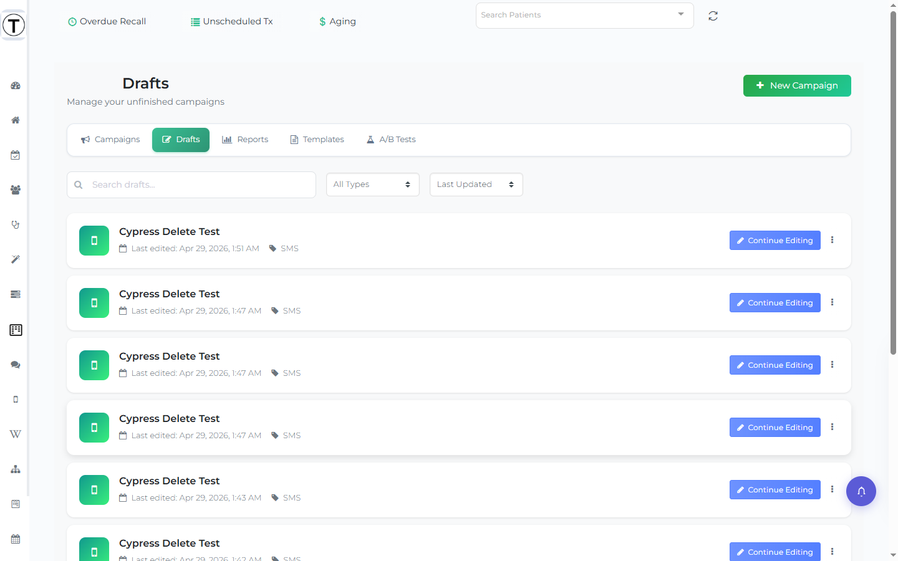Image resolution: width=898 pixels, height=561 pixels.
Task: Open the sitemap hierarchy icon in sidebar
Action: (x=16, y=469)
